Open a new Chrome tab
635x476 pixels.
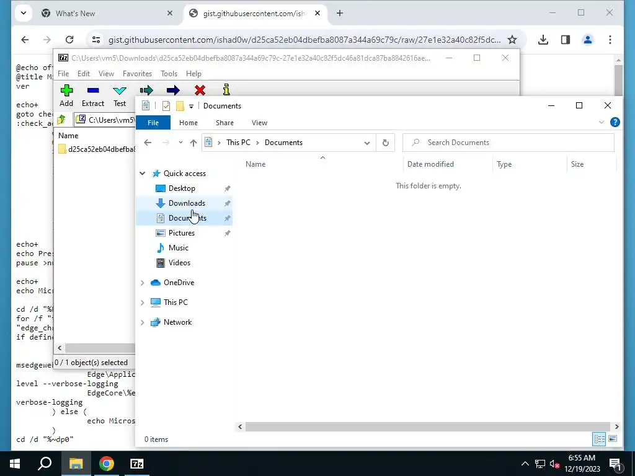[x=340, y=14]
